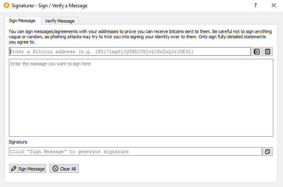
Task: Switch to the Verify Message tab
Action: click(60, 21)
